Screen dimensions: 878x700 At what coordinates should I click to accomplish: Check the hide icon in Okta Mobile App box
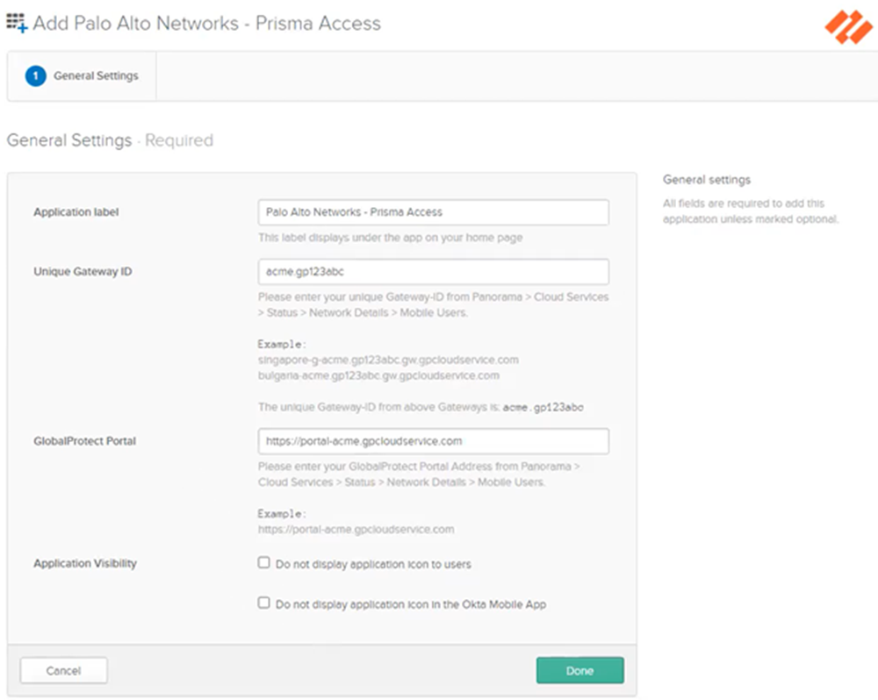tap(264, 604)
